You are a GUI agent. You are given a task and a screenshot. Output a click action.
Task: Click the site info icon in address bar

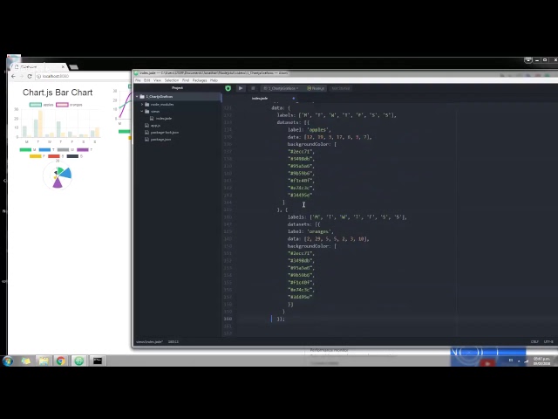(38, 76)
